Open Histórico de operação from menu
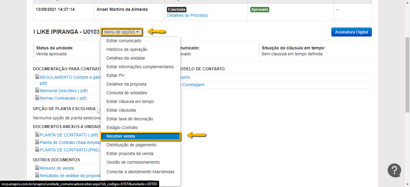 [x=127, y=49]
